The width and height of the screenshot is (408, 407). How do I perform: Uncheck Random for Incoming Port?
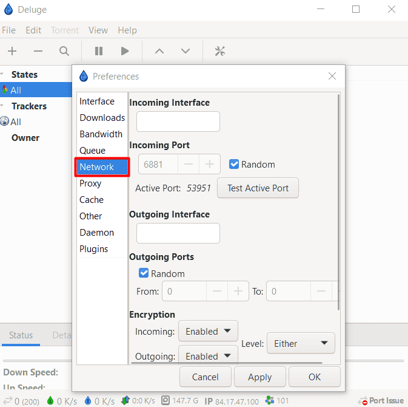point(234,165)
